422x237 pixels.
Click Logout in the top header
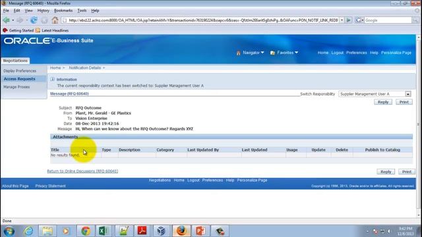(337, 53)
